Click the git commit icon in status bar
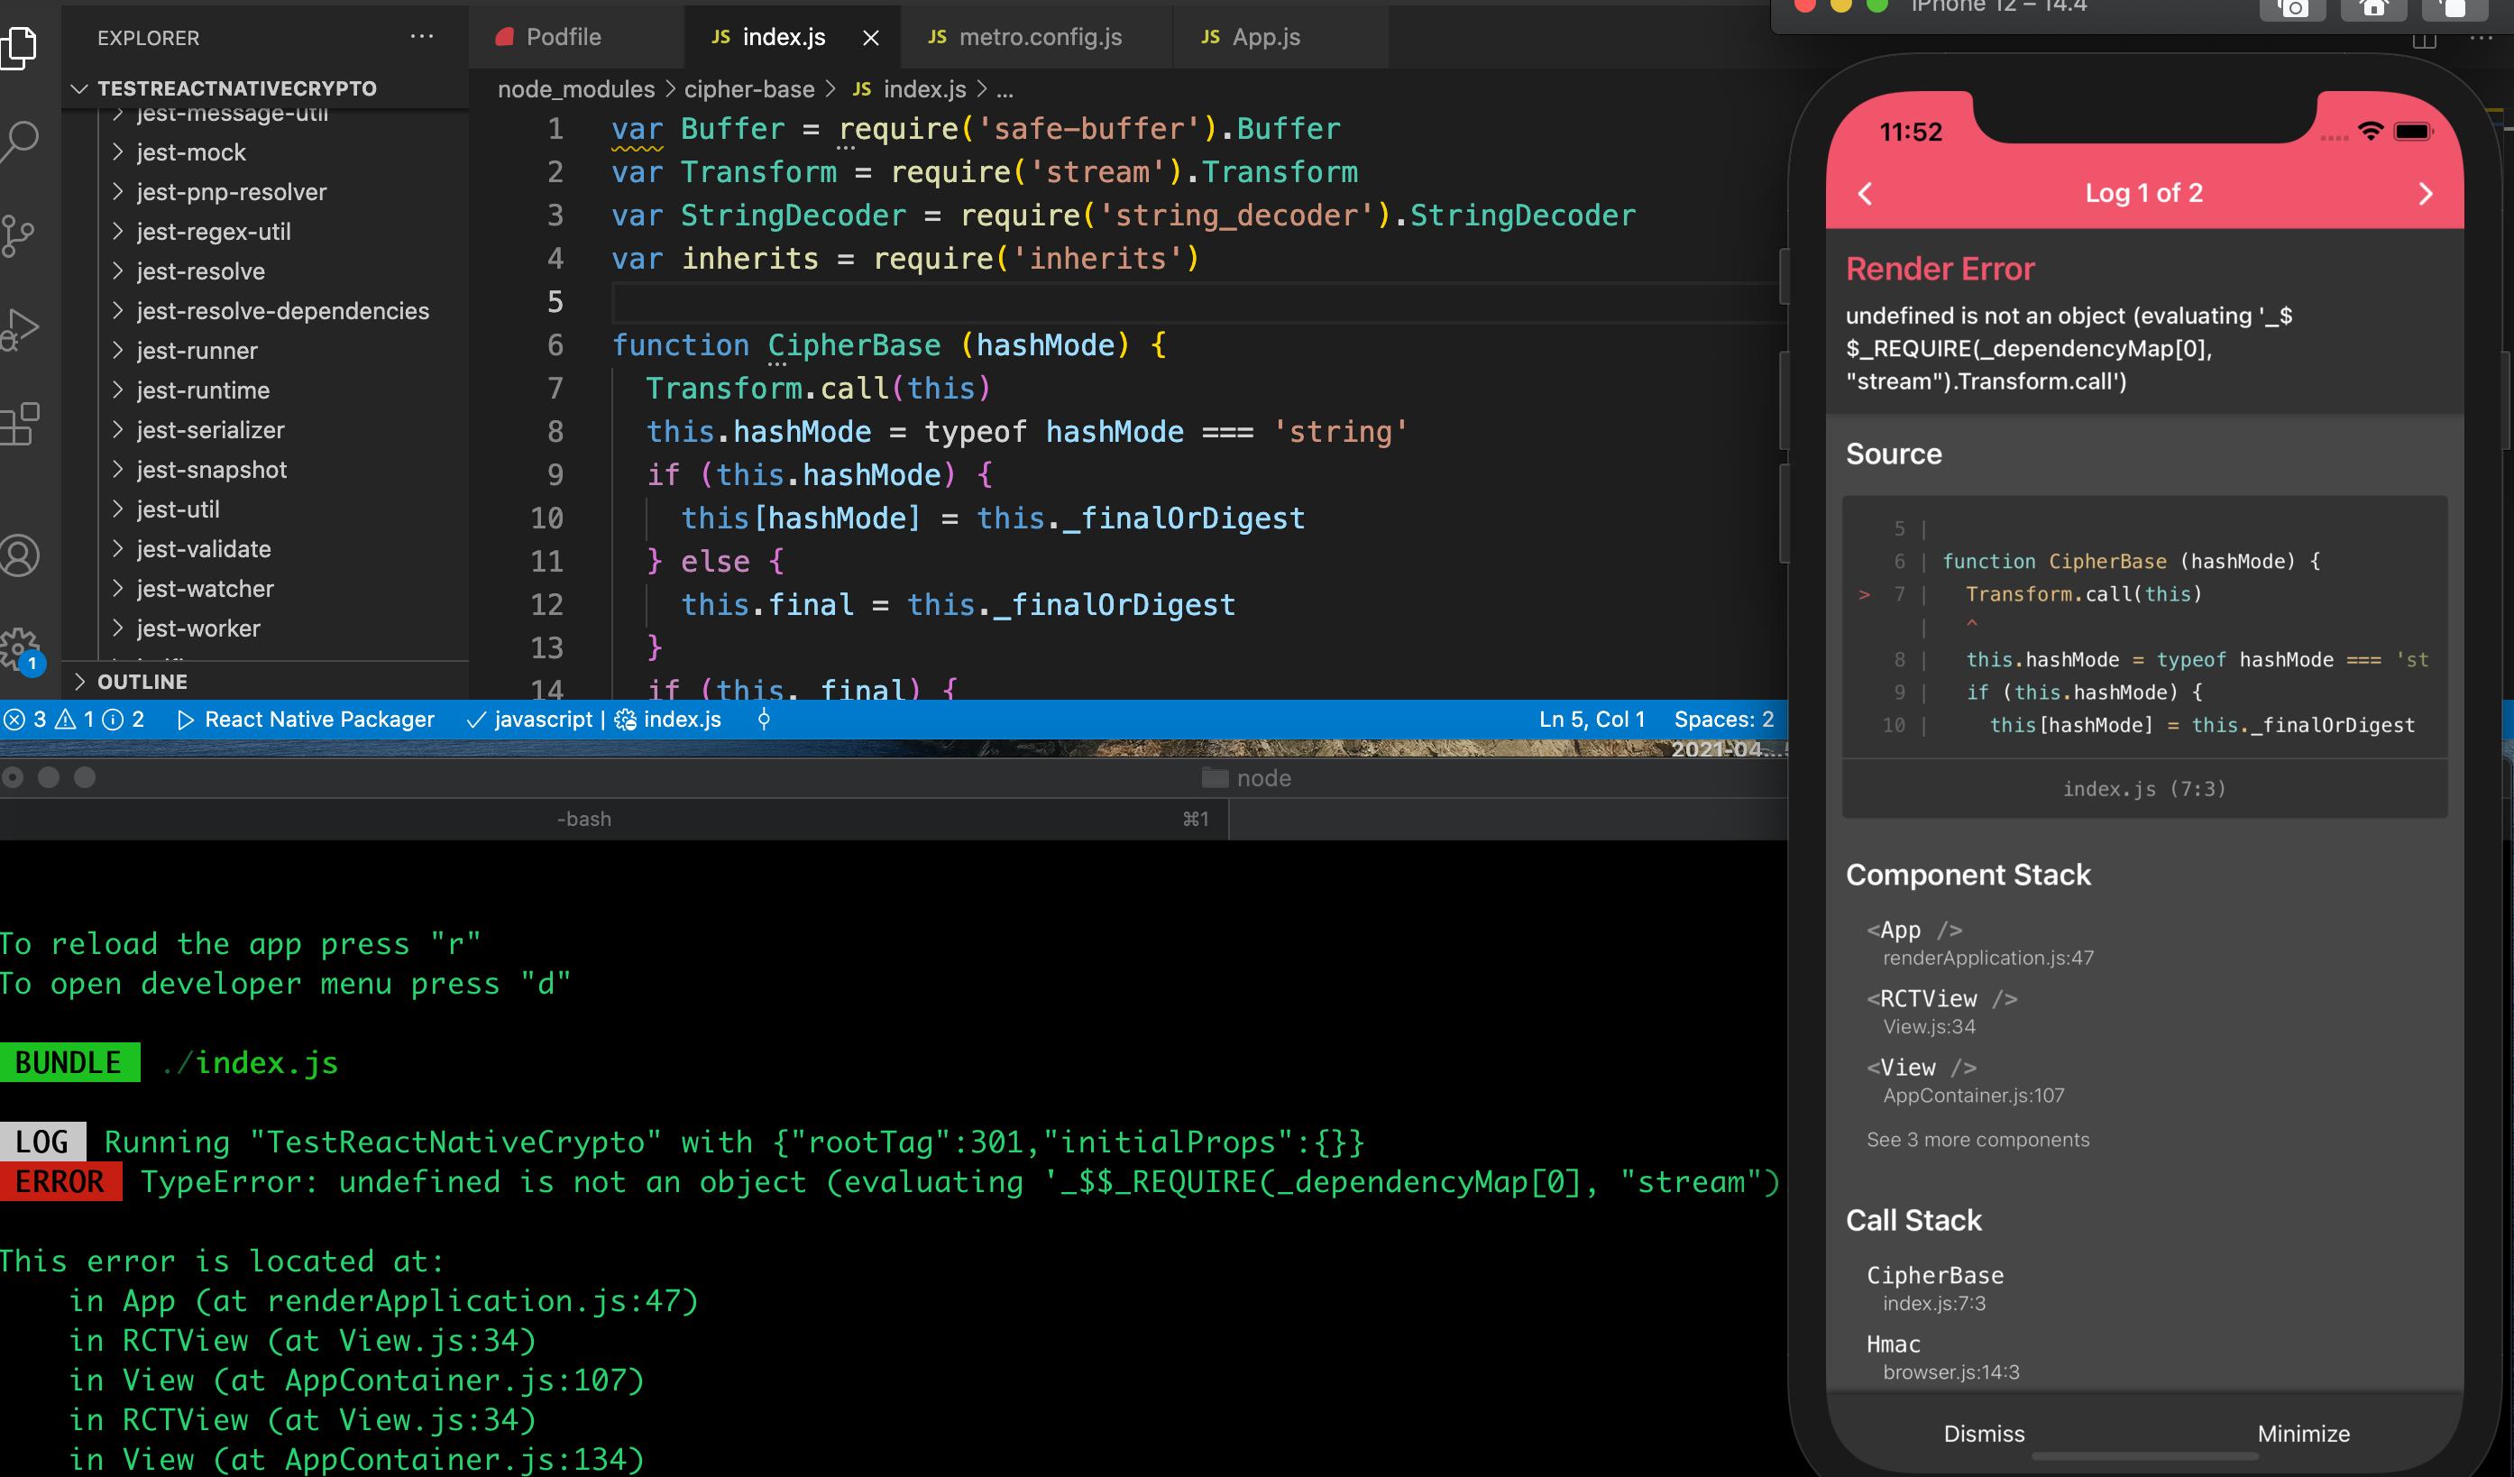 click(764, 719)
